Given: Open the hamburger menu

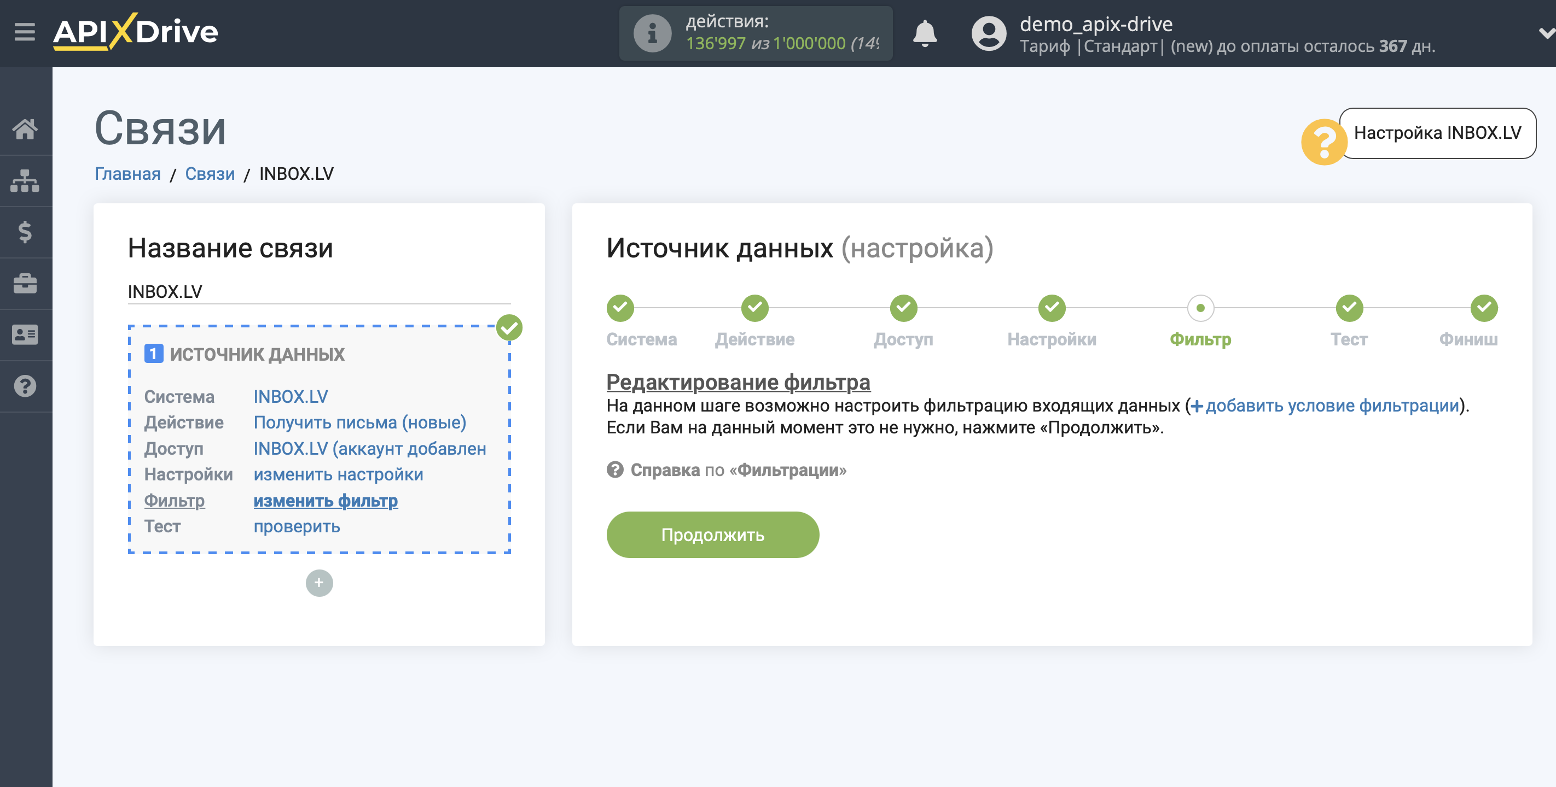Looking at the screenshot, I should coord(25,31).
